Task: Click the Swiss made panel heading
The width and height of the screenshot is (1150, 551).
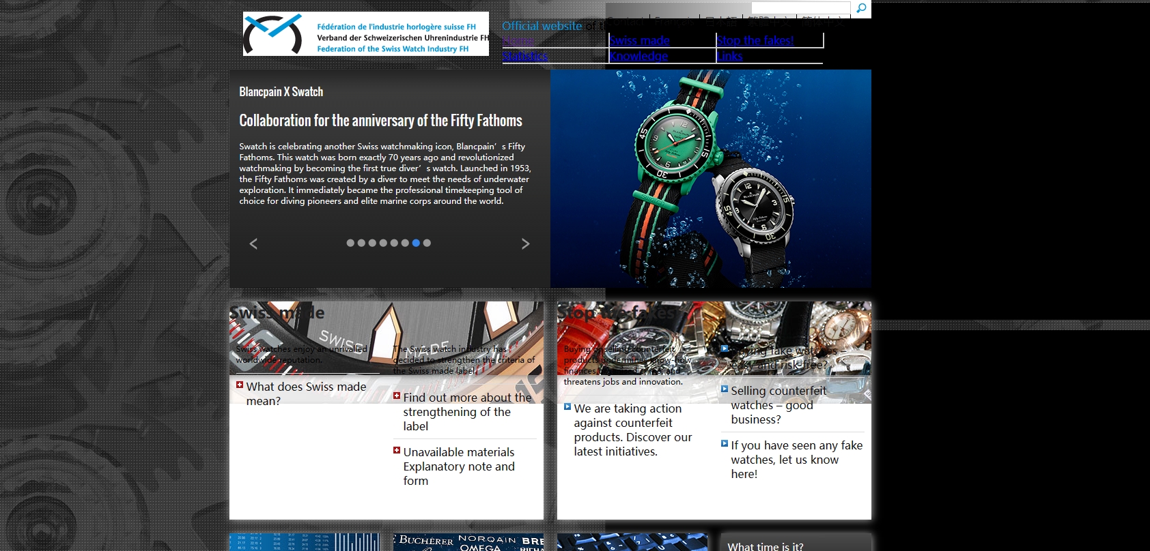Action: [277, 313]
